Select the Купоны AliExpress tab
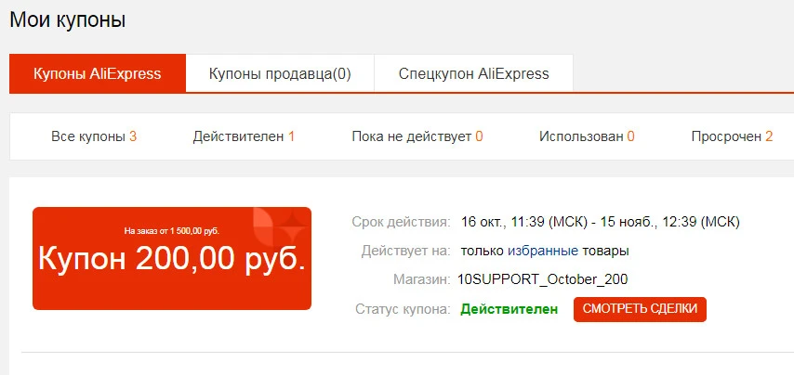 pyautogui.click(x=98, y=73)
